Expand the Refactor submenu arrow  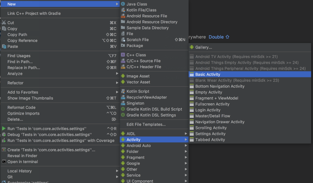(117, 83)
